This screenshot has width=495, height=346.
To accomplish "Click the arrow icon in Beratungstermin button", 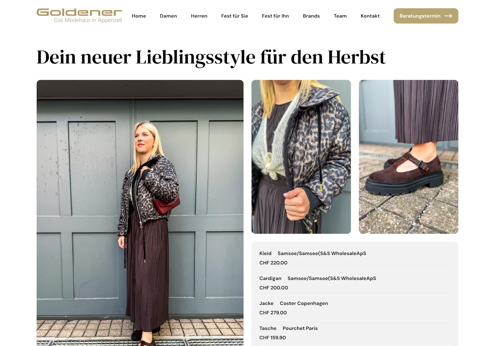I will pos(448,16).
